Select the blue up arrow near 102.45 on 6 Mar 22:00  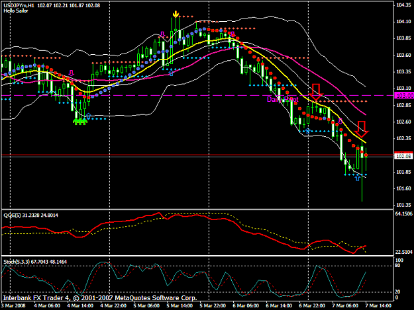[x=307, y=131]
